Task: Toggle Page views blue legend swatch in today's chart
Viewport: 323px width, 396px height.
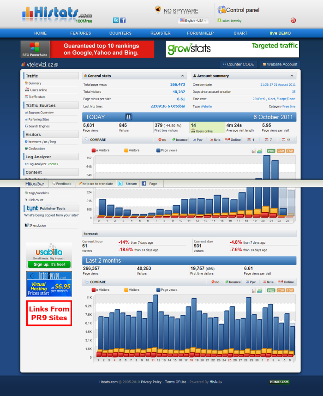Action: point(158,150)
